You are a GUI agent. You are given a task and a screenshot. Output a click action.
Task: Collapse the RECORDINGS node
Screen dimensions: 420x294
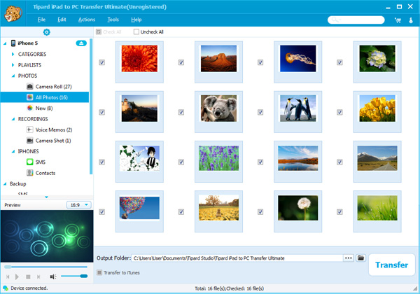13,119
